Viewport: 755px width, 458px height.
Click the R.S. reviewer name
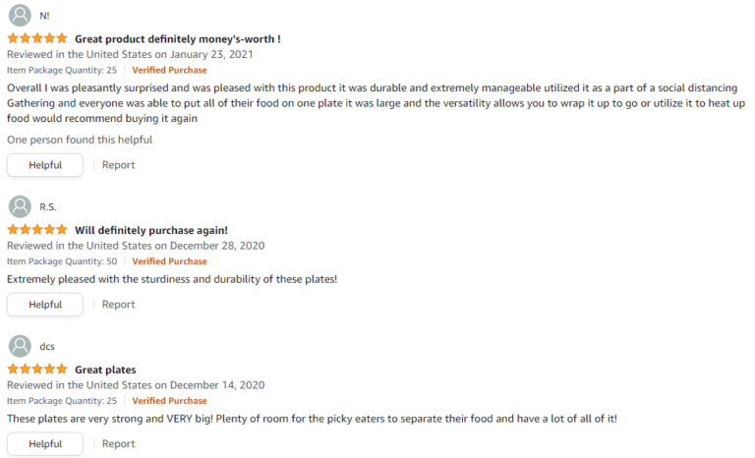[x=48, y=207]
